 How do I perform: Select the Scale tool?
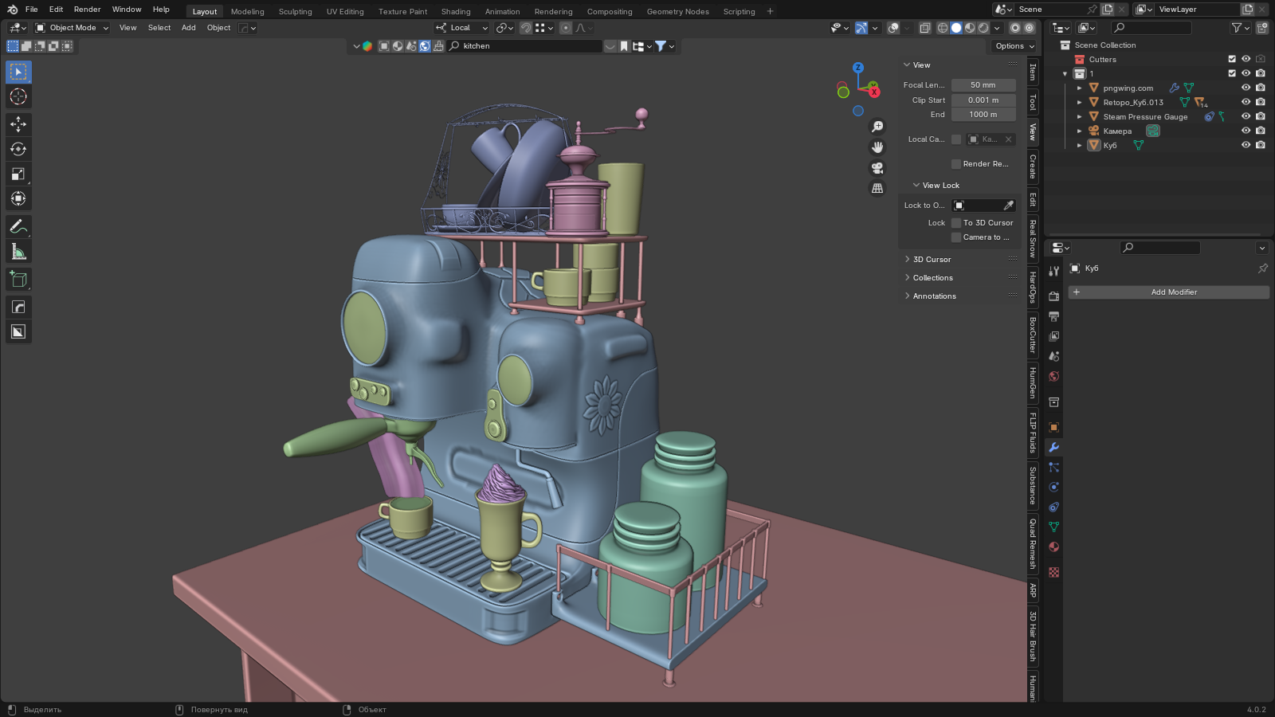(18, 174)
